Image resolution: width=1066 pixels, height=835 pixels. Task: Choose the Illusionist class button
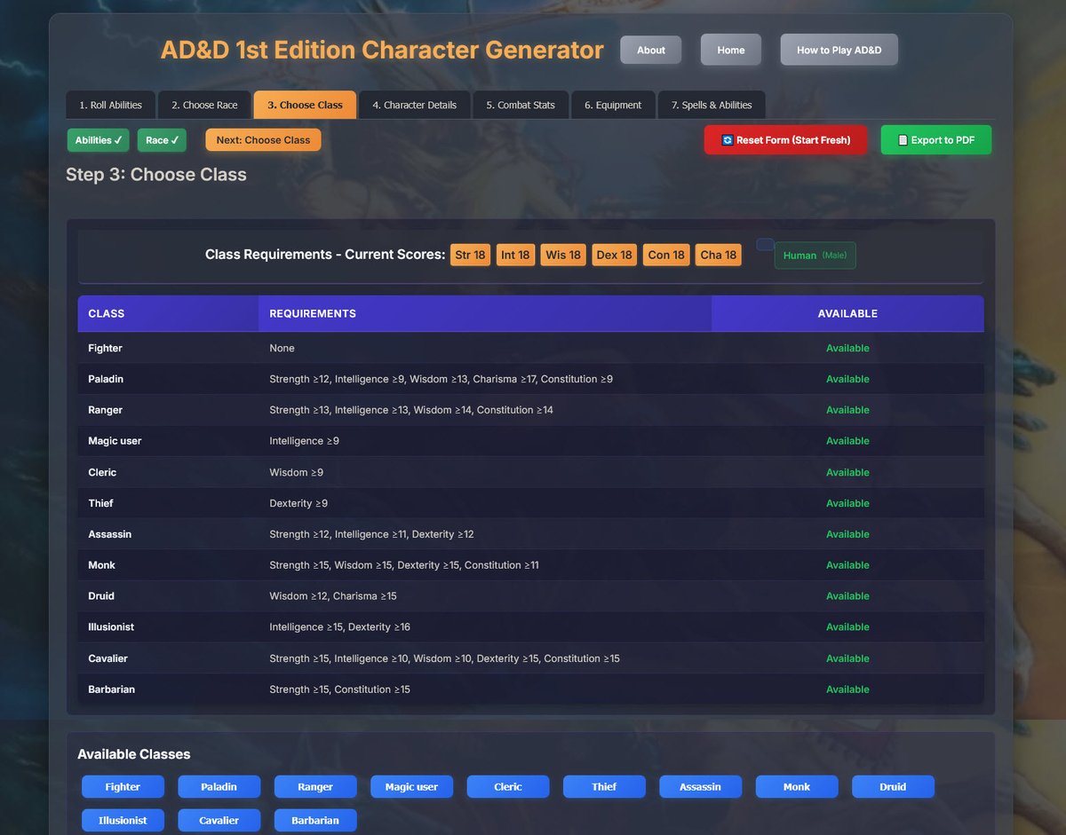point(123,821)
